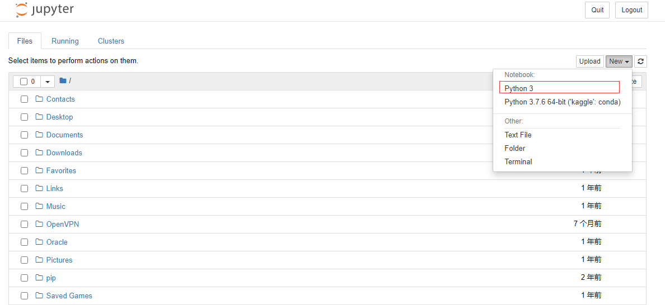This screenshot has height=305, width=665.
Task: Click the Logout button
Action: [631, 10]
